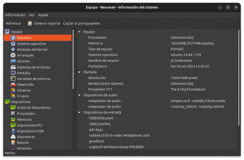Click the Módulos del kernel diamond icon

pos(13,49)
